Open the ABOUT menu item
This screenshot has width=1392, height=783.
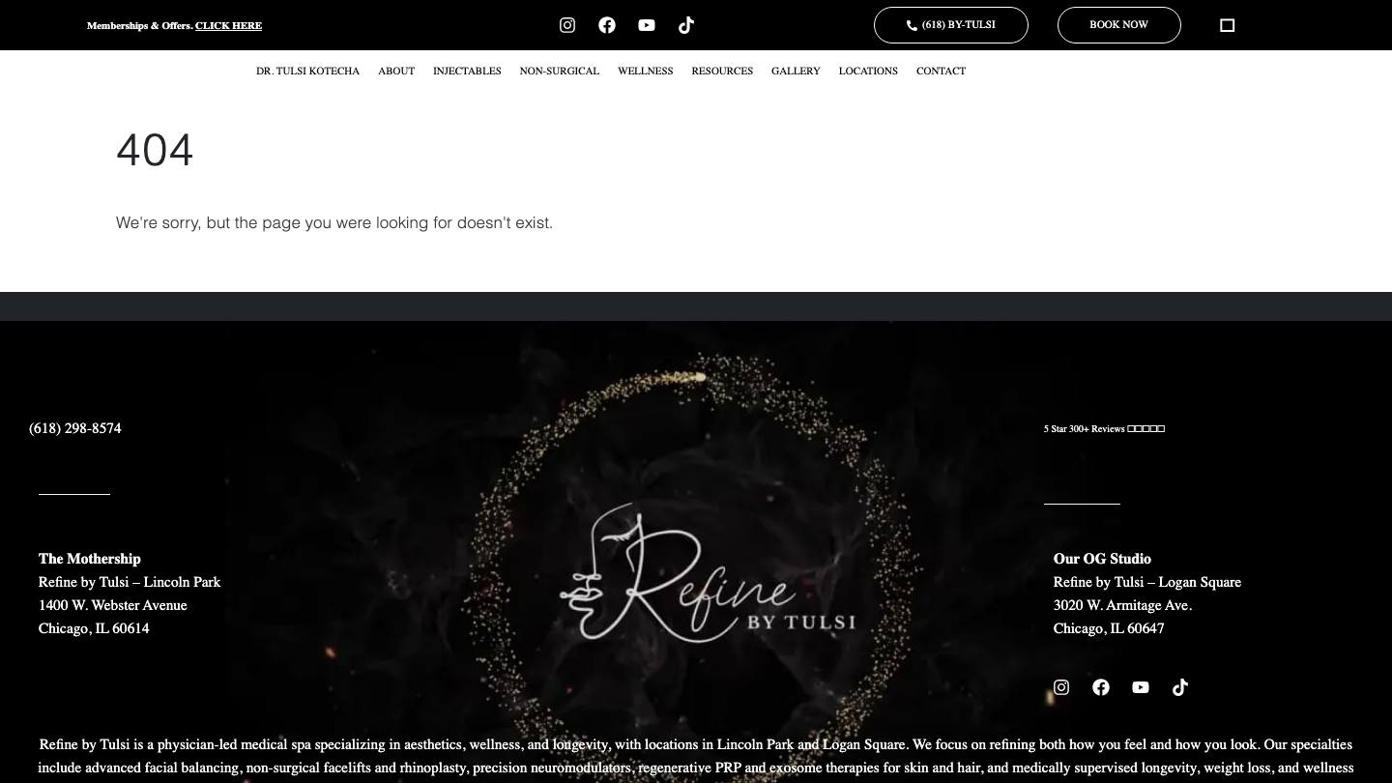tap(396, 71)
